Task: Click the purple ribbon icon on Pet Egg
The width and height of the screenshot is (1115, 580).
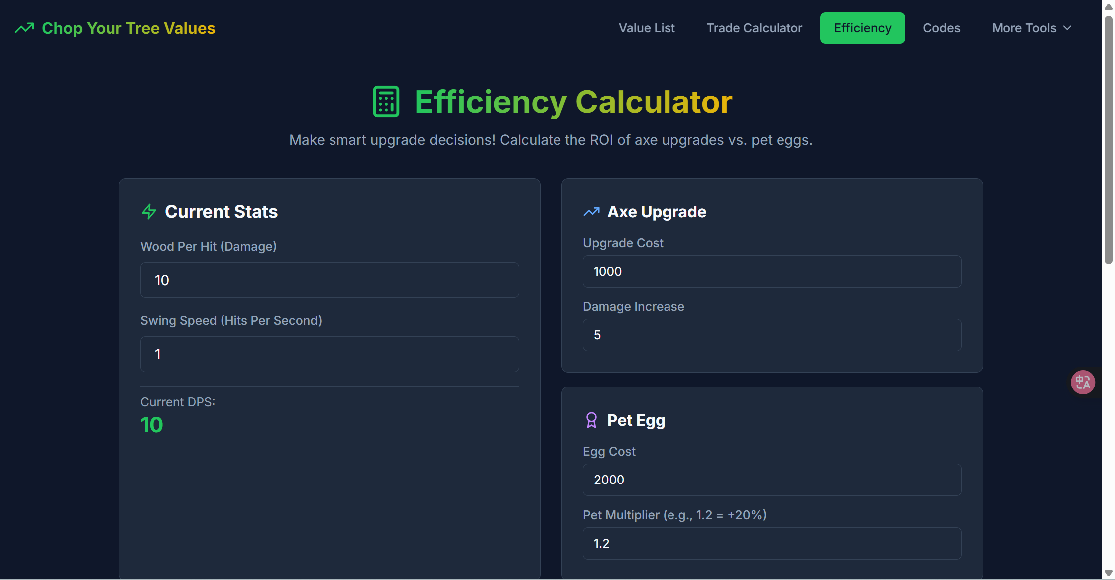Action: 591,420
